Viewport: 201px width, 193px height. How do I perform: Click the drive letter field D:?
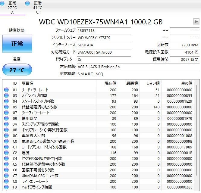click(104, 59)
